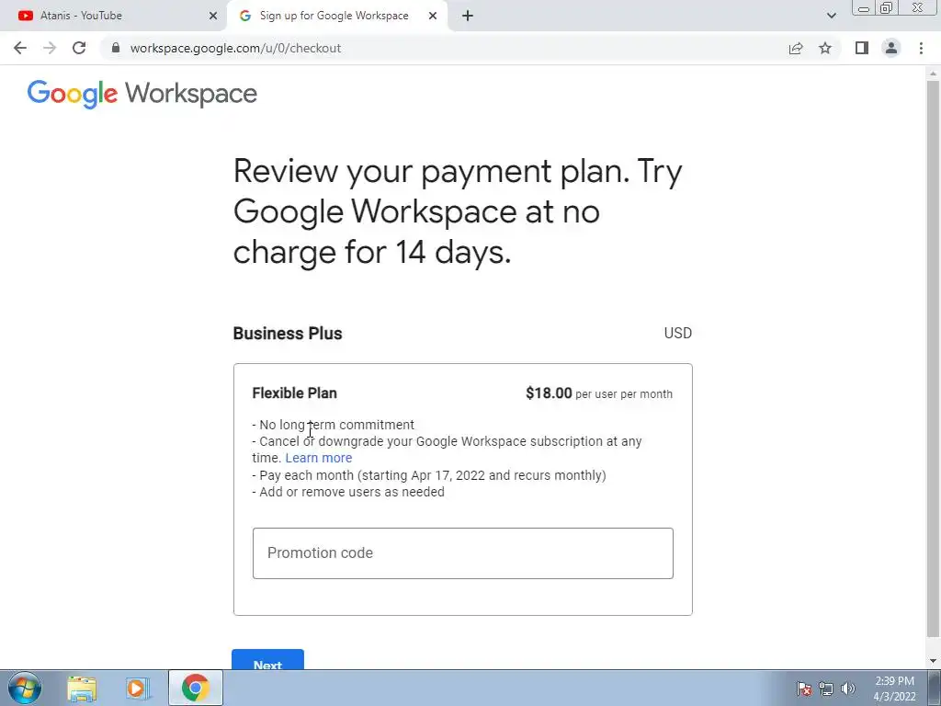Click the Flexible Plan label
This screenshot has height=706, width=941.
point(295,393)
